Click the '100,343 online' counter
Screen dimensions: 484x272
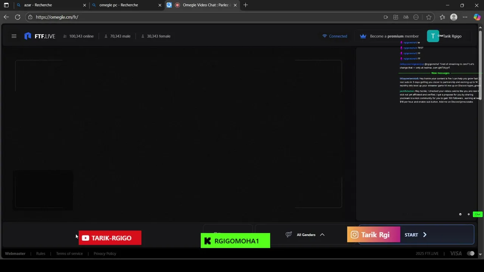tap(78, 36)
